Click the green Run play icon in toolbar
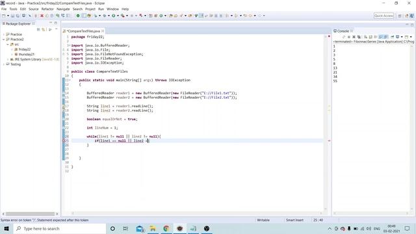Screen dimensions: 416x234 pos(113,16)
